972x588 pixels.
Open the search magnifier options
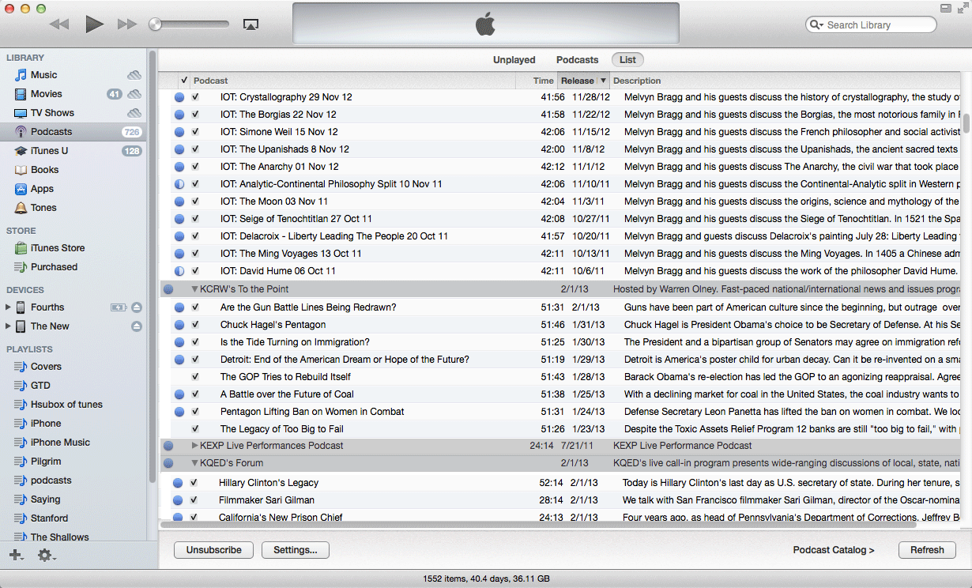click(816, 25)
